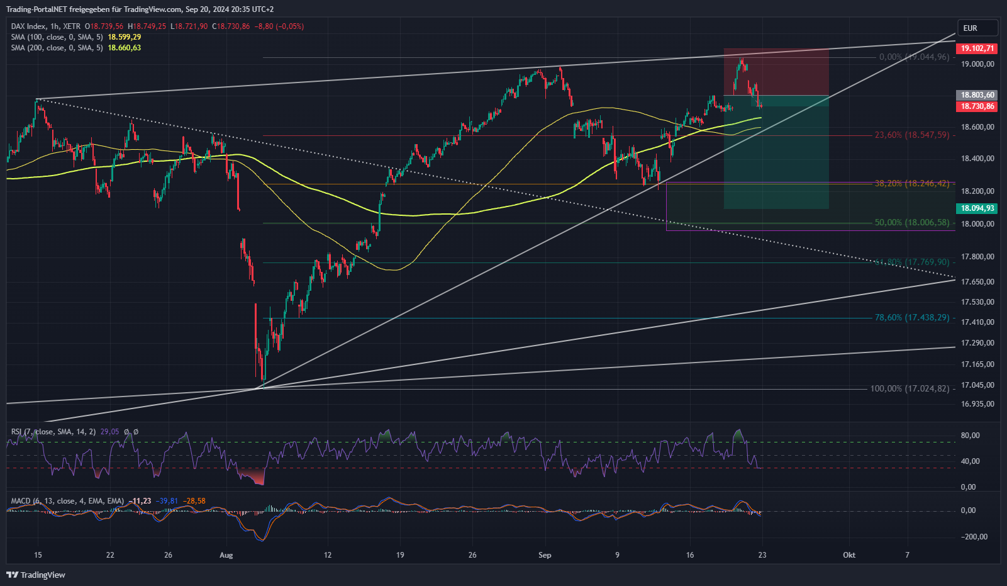Viewport: 1007px width, 586px height.
Task: Click the RSI (7, close, SMA, 14, 2) legend
Action: [53, 432]
